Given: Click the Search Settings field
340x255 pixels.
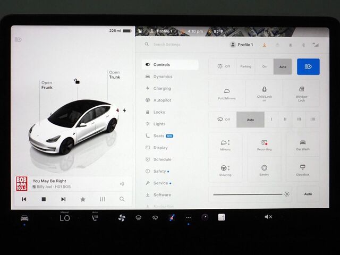Looking at the screenshot, I should click(x=167, y=45).
